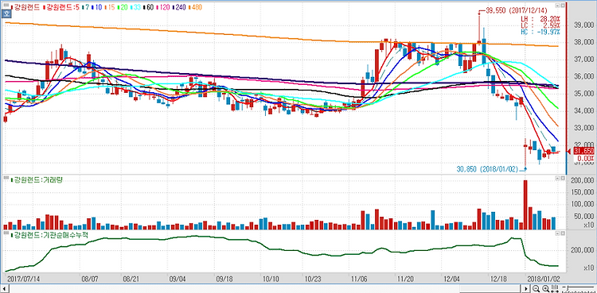Close the 거래량 volume panel
597x293 pixels.
click(562, 178)
